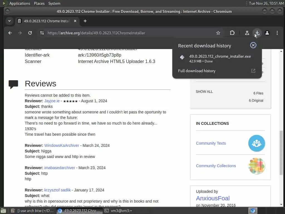Click the address bar URL field
The image size is (285, 214).
[x=130, y=33]
